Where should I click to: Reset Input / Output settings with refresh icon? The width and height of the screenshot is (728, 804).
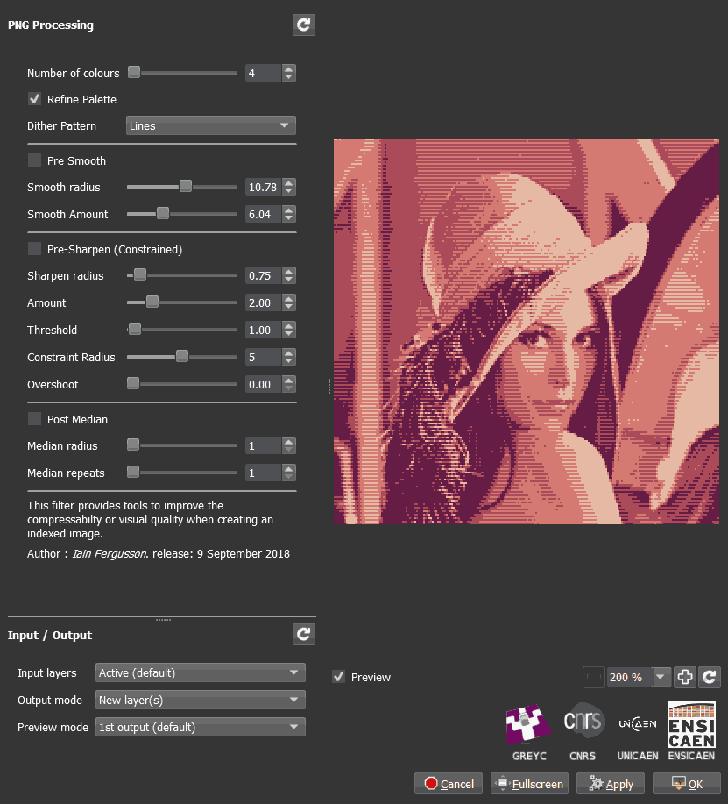click(x=304, y=634)
